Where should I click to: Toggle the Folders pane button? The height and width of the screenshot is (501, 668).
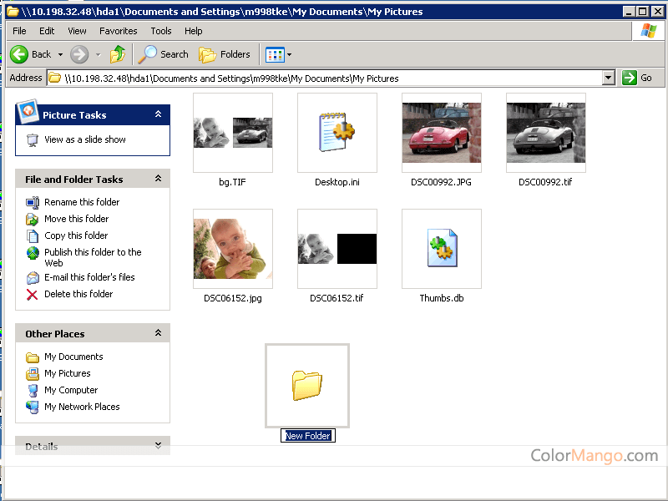click(225, 54)
